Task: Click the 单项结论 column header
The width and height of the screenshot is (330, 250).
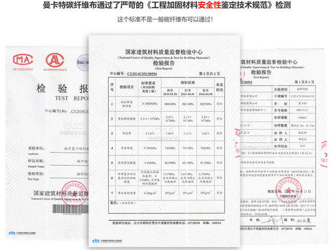Action: tap(219, 87)
